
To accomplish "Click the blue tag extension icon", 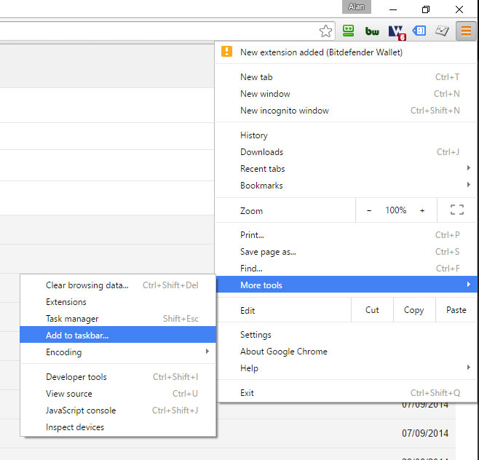I will [x=419, y=31].
